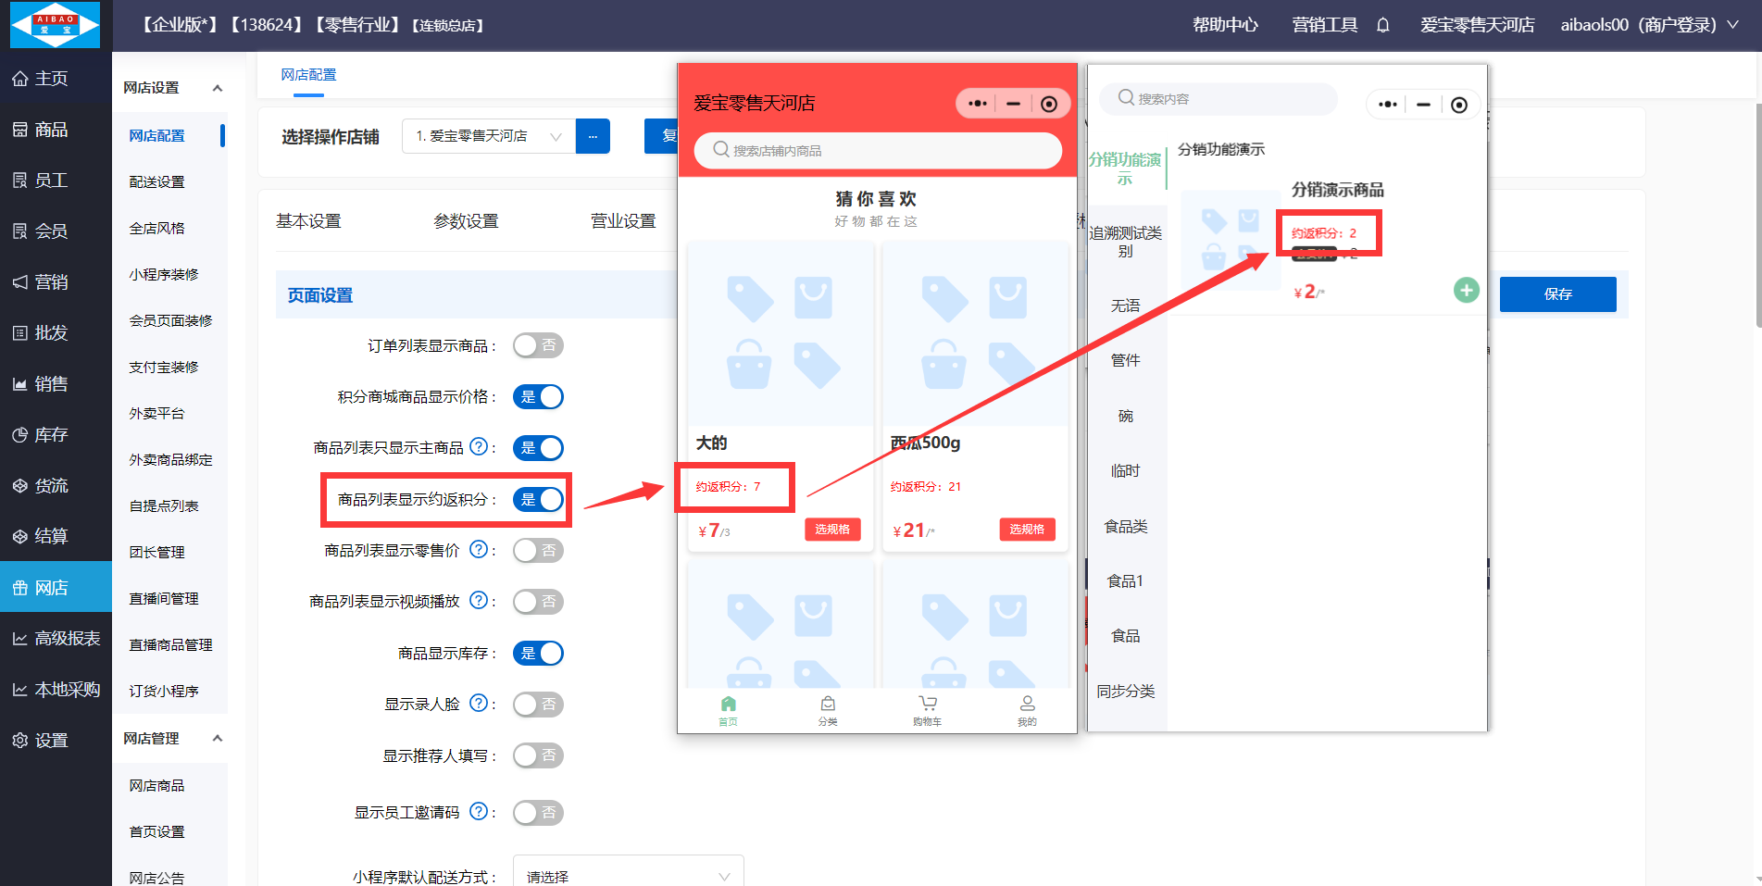This screenshot has height=886, width=1762.
Task: Open 配送设置 submenu item
Action: (x=156, y=182)
